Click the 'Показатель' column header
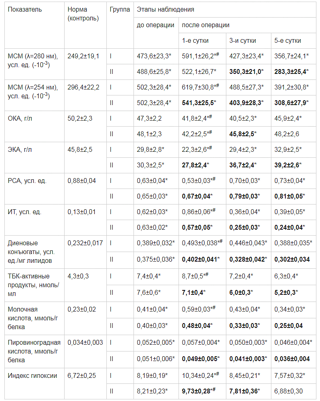 click(x=25, y=9)
